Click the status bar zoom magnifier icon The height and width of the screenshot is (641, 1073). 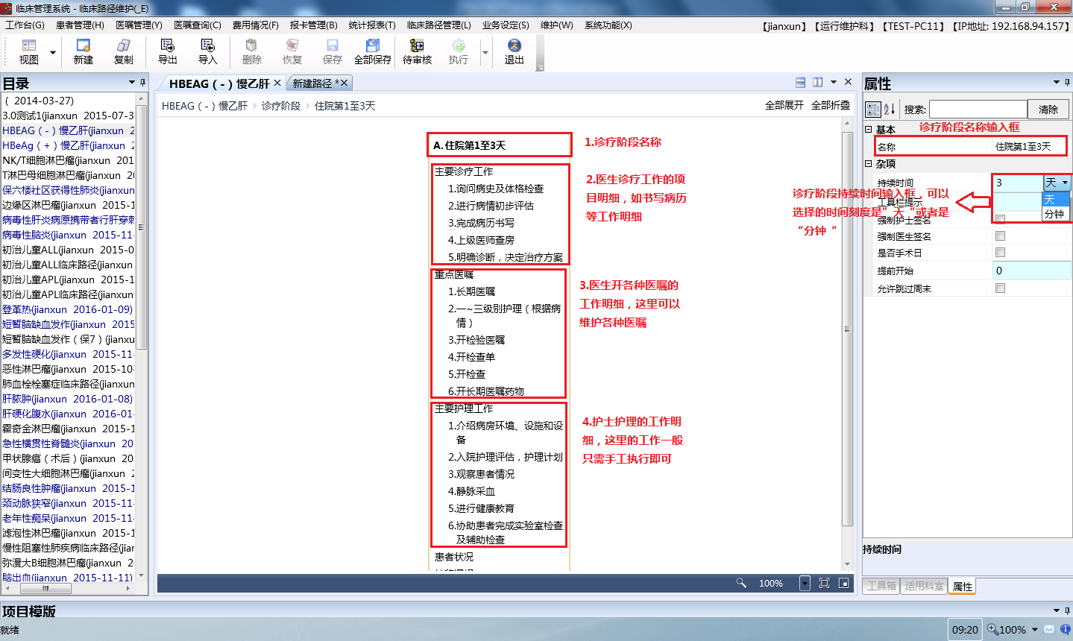(x=992, y=630)
